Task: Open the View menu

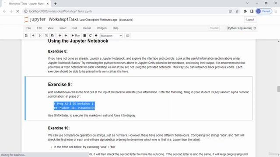Action: [x=50, y=28]
